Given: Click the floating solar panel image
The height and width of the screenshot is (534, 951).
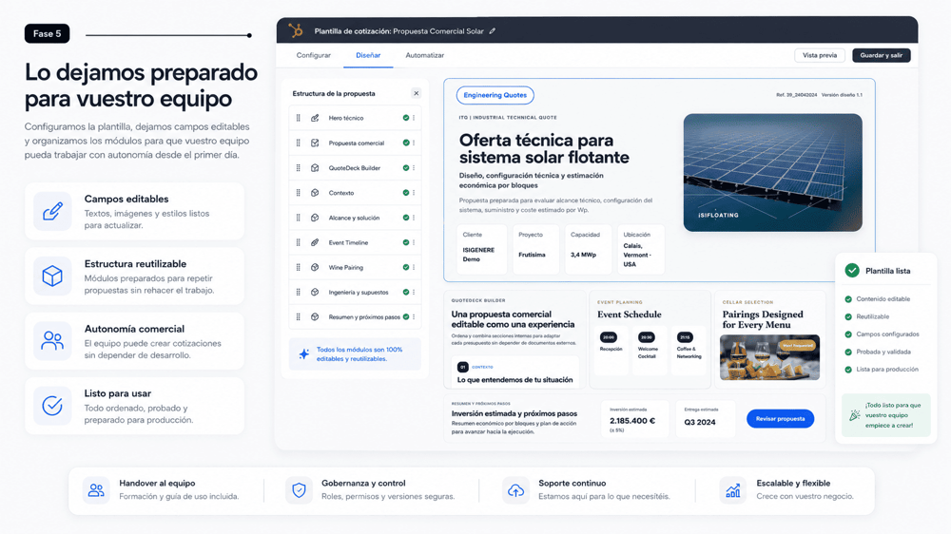Looking at the screenshot, I should [772, 173].
